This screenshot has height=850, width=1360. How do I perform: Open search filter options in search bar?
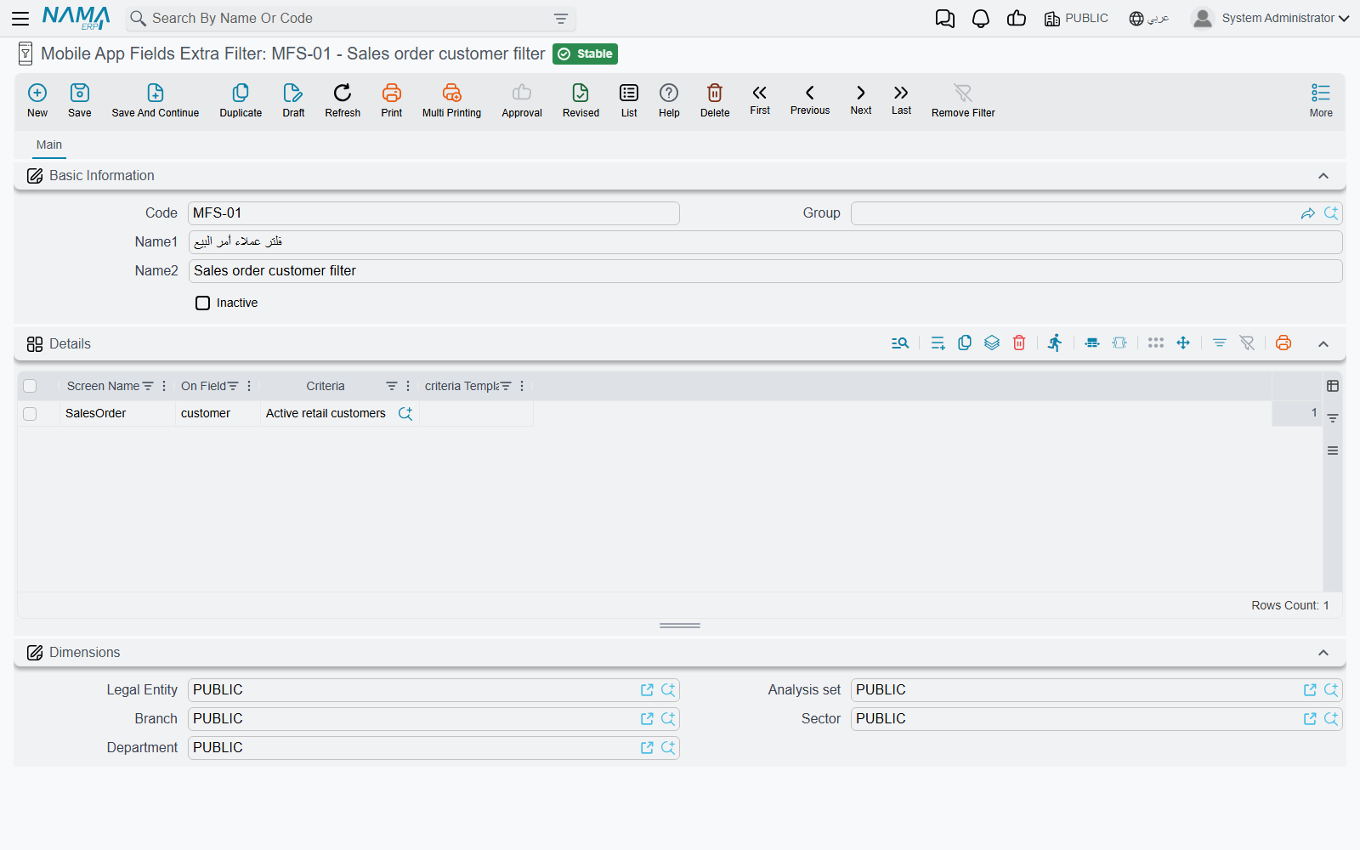click(561, 19)
